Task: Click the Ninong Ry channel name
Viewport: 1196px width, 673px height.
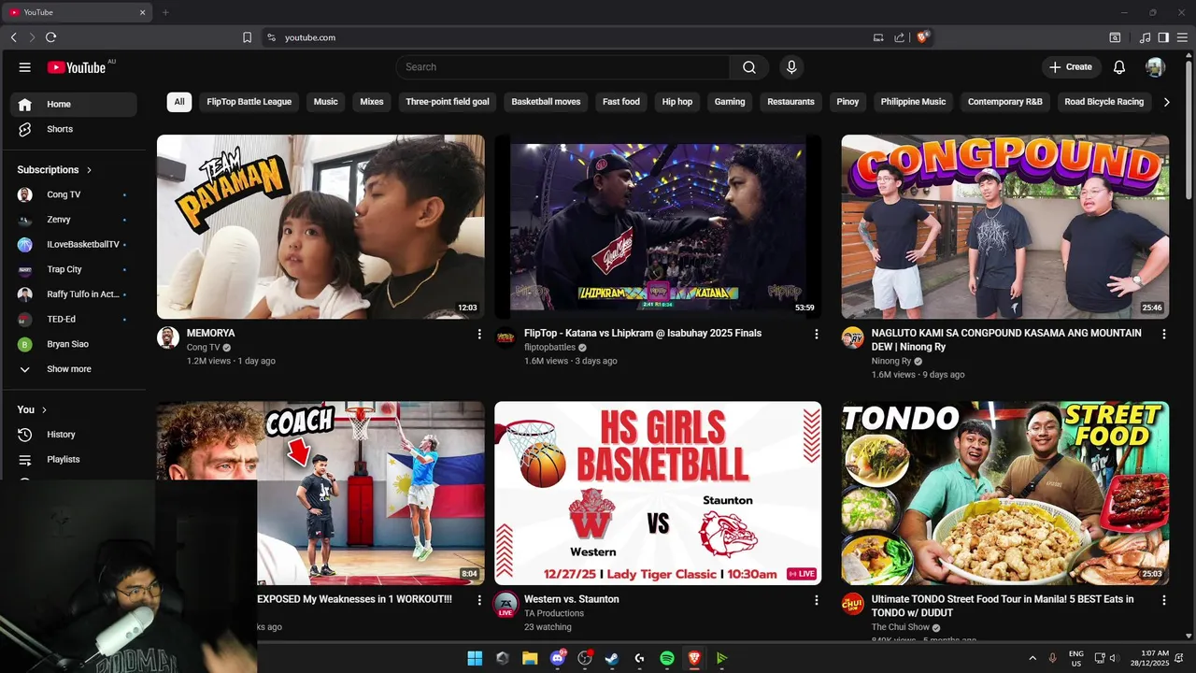Action: [x=890, y=361]
